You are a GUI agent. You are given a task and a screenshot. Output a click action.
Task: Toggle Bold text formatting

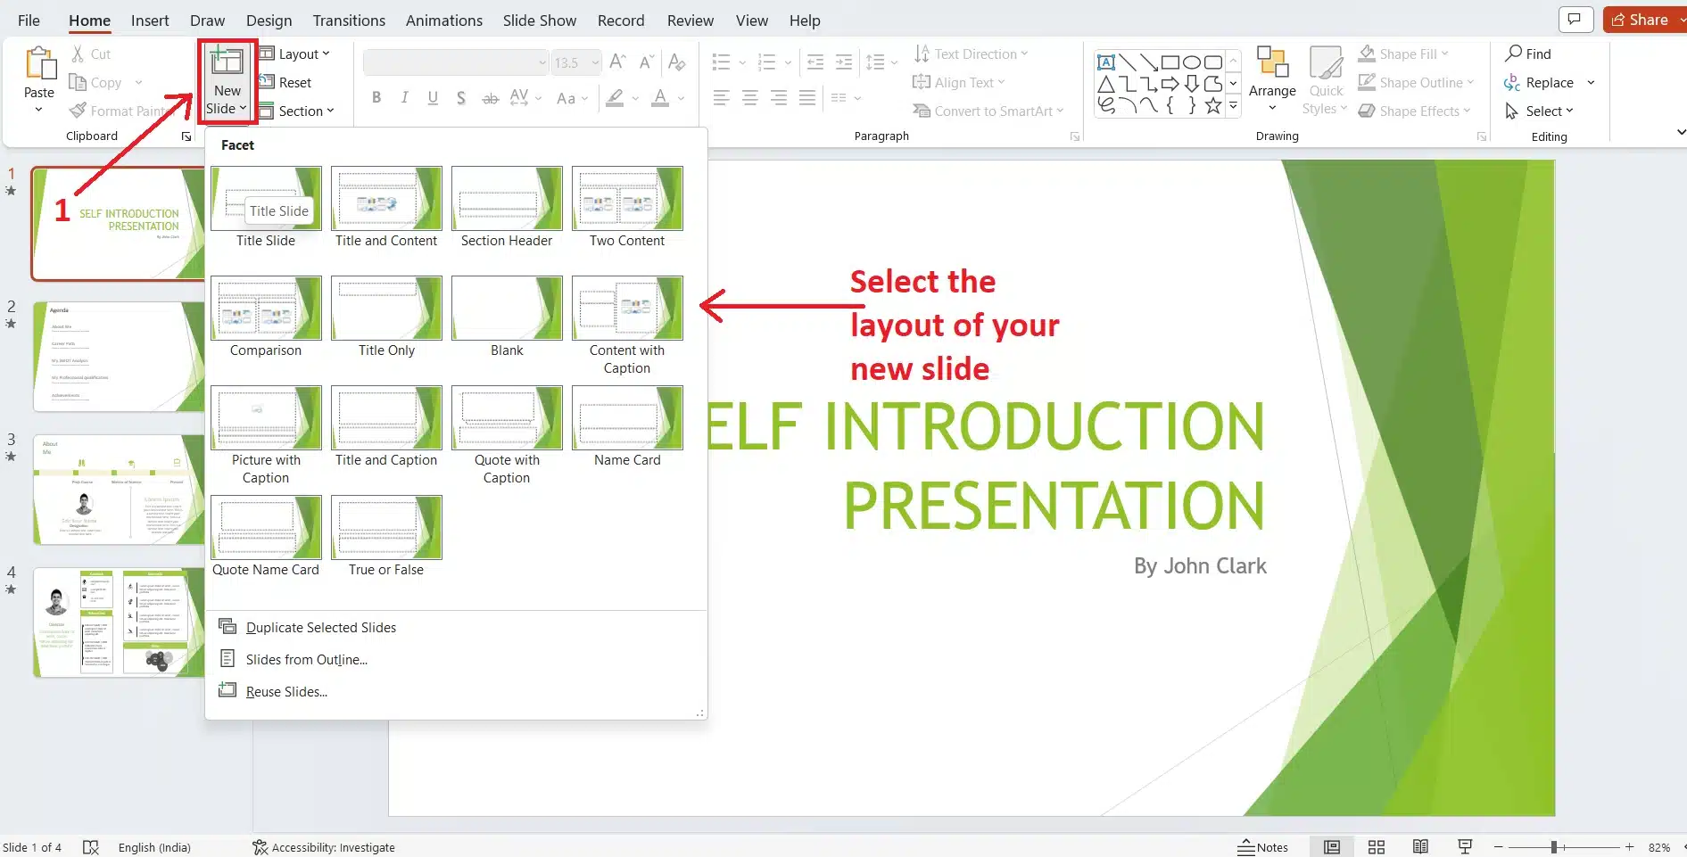[x=376, y=98]
